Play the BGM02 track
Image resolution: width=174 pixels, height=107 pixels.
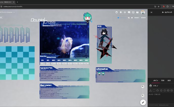(143, 18)
